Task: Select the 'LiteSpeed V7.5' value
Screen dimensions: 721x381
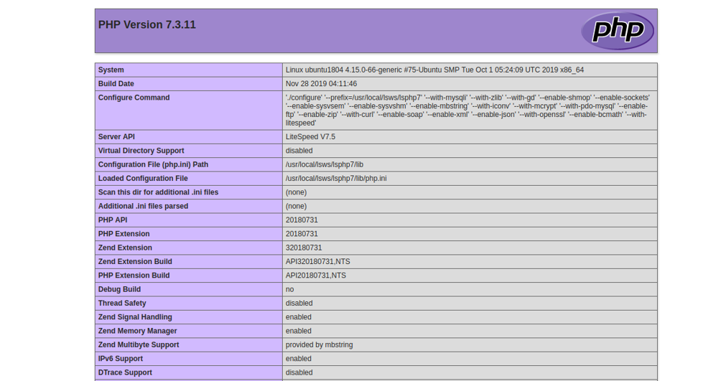Action: pyautogui.click(x=310, y=137)
